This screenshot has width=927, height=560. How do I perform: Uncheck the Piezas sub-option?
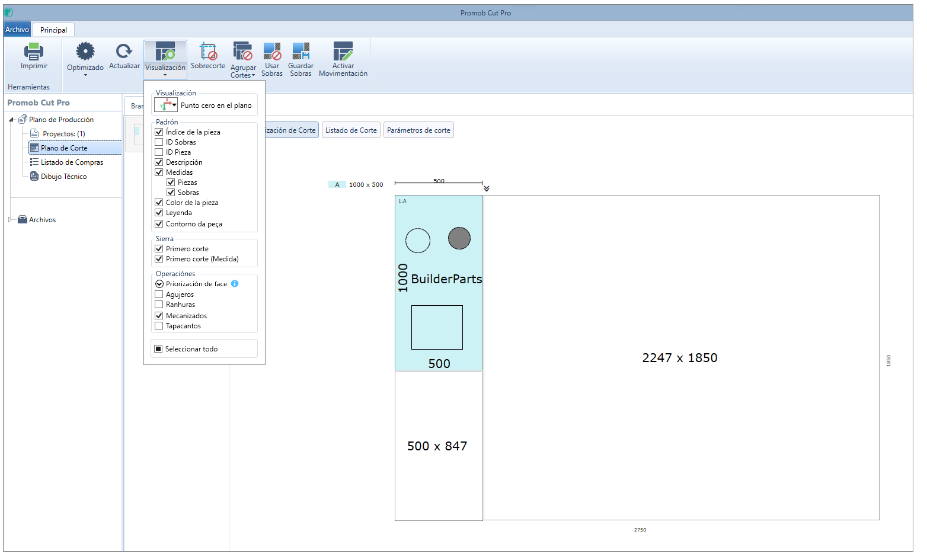[x=171, y=183]
